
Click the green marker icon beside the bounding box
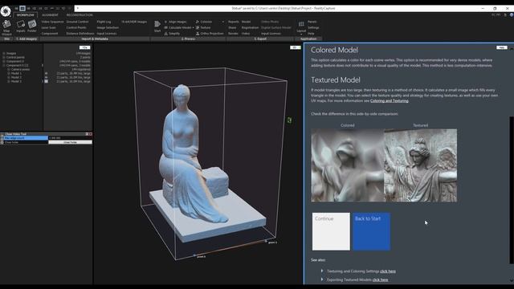coord(289,120)
